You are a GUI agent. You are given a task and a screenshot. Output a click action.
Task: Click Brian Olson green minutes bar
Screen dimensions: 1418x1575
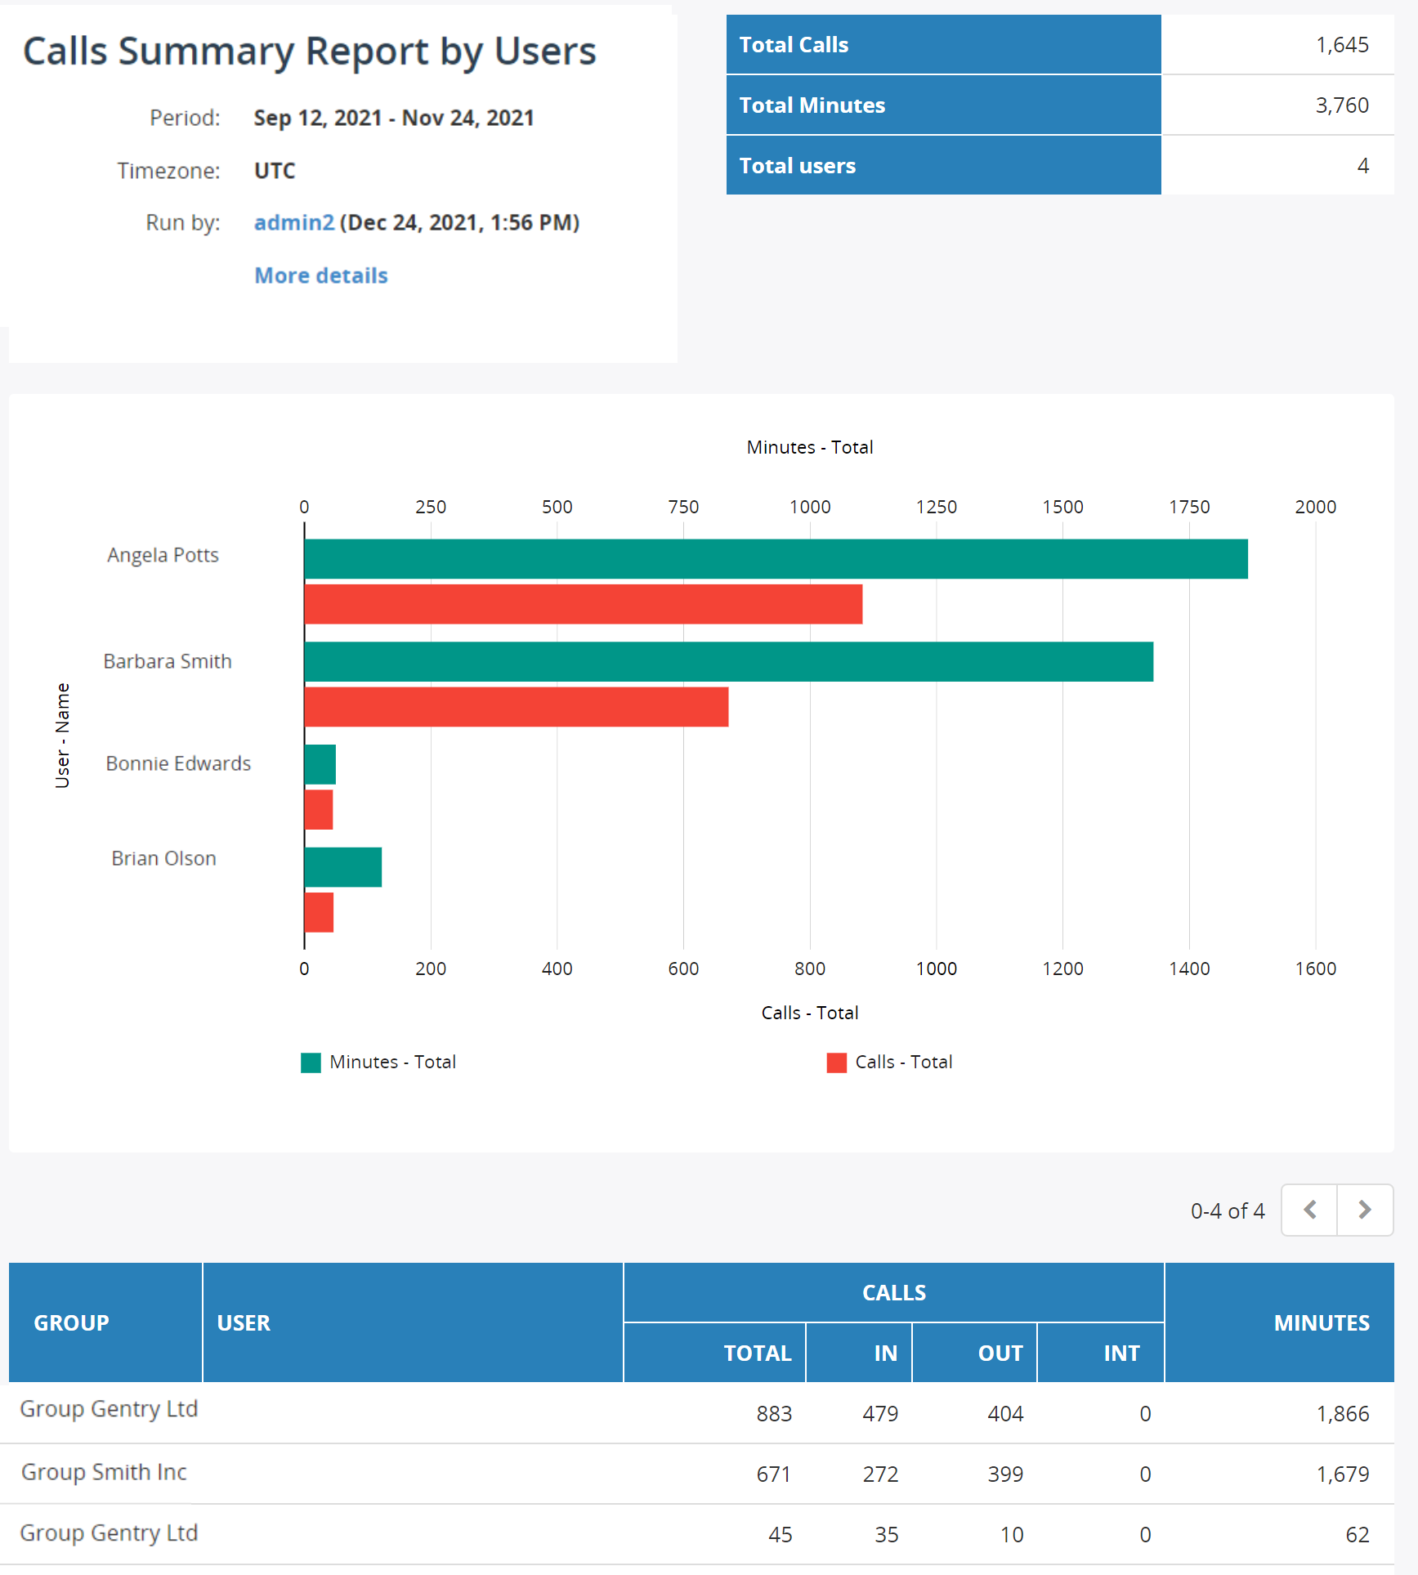343,867
